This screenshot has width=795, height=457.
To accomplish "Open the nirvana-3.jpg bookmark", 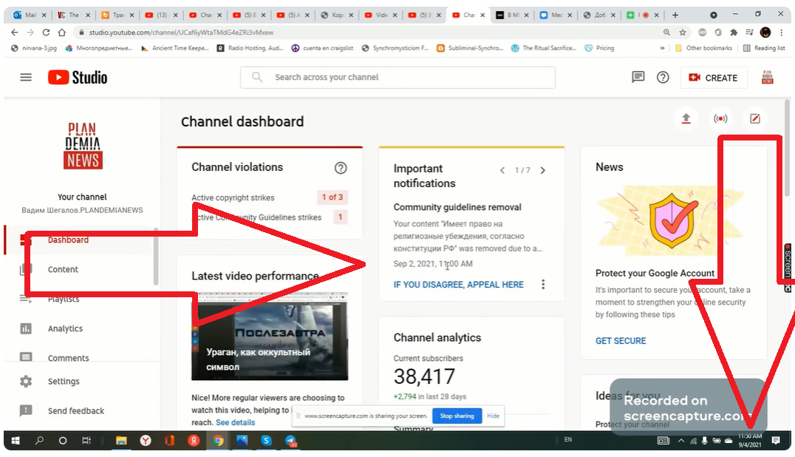I will [33, 48].
